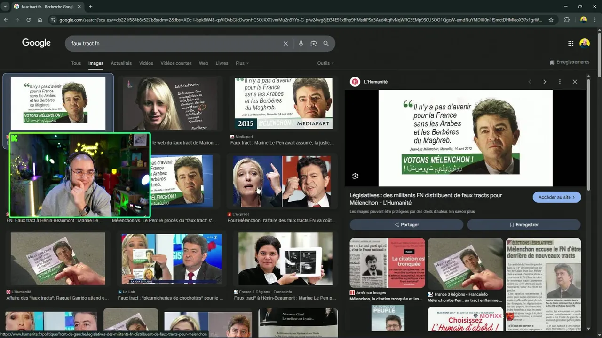
Task: Expand the Outils dropdown
Action: pyautogui.click(x=325, y=63)
